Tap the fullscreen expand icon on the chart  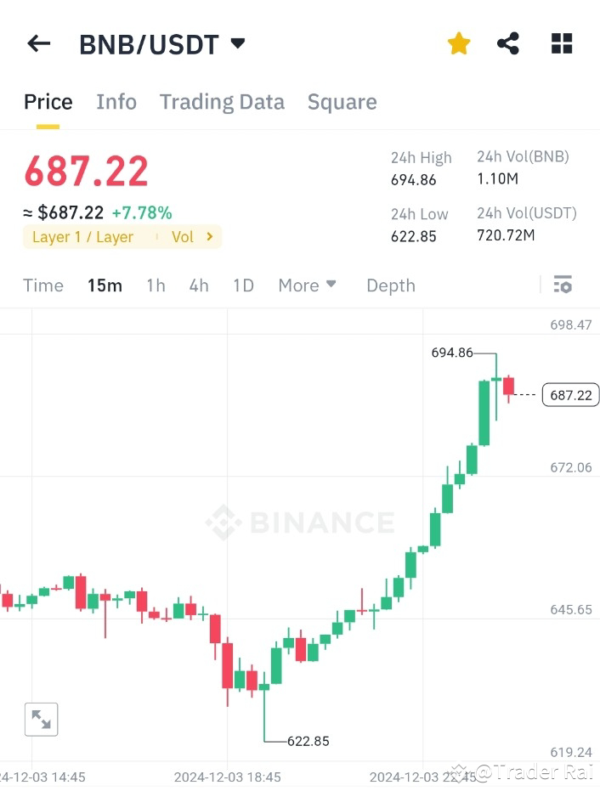tap(42, 719)
